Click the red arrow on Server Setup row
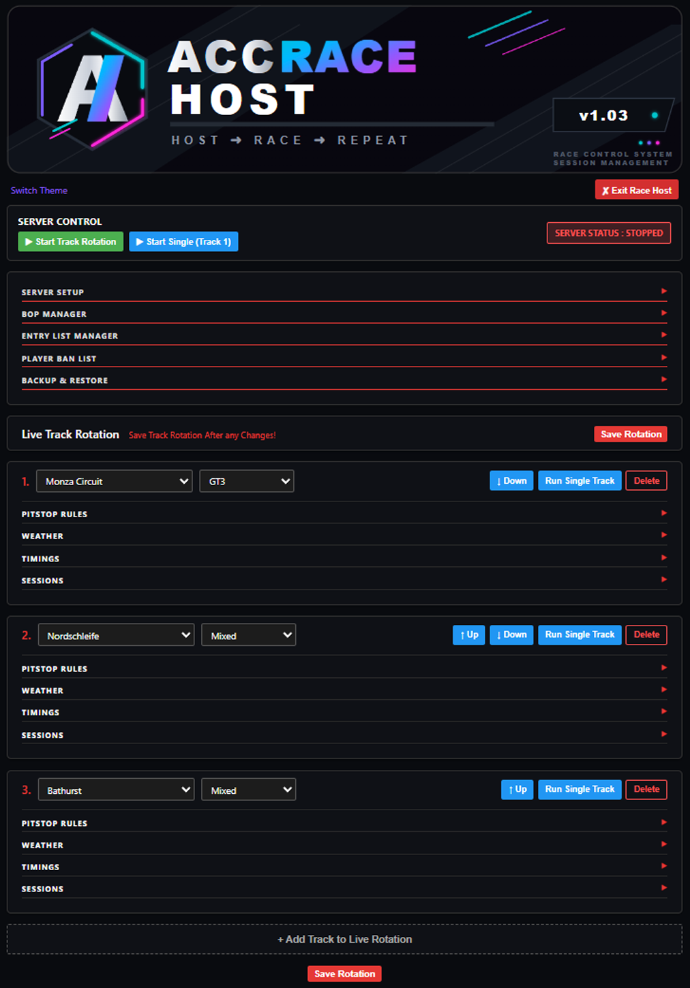The width and height of the screenshot is (690, 988). (x=663, y=292)
